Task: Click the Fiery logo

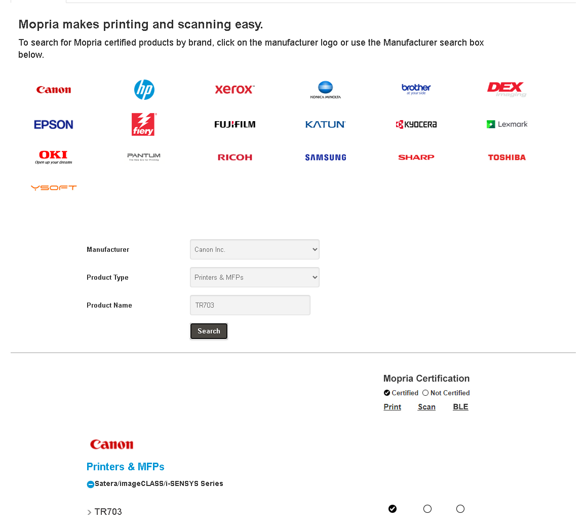Action: pyautogui.click(x=144, y=124)
